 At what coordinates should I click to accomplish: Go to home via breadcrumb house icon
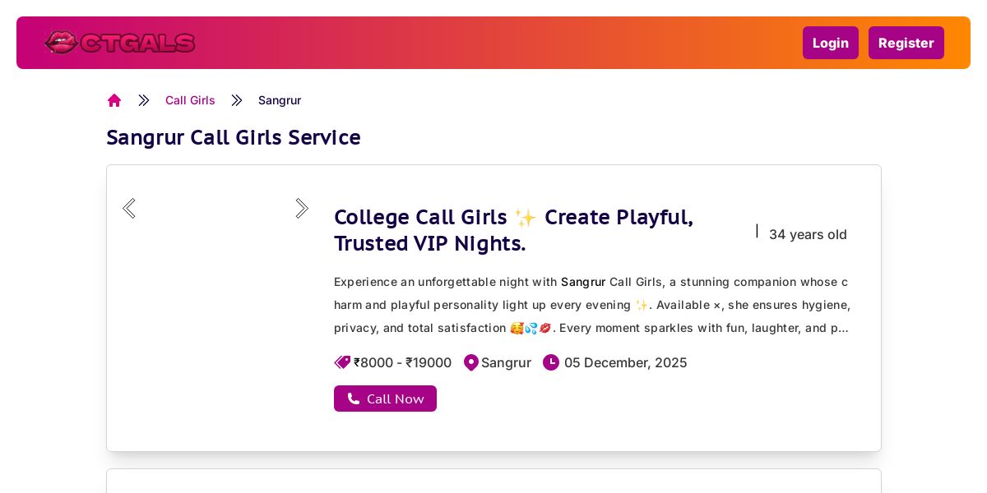pos(114,100)
